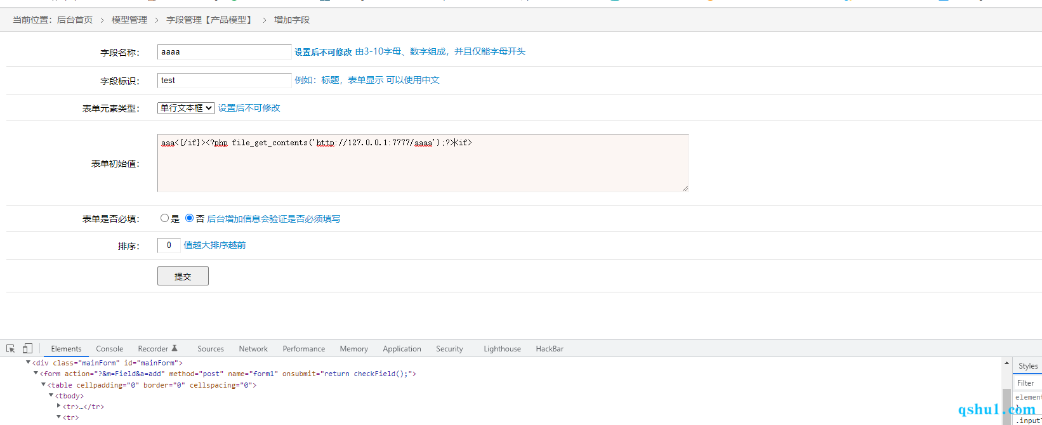Click the 表单是否必填 label
The height and width of the screenshot is (425, 1042).
coord(110,219)
